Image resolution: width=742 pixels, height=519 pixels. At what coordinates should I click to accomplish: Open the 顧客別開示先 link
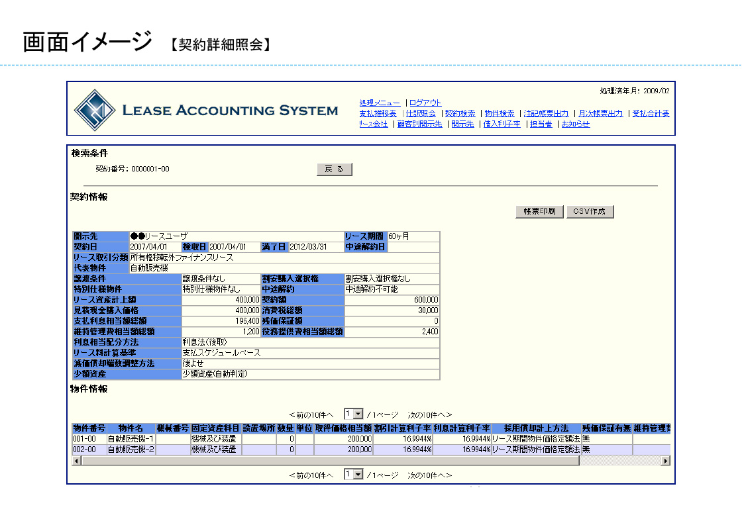point(420,124)
